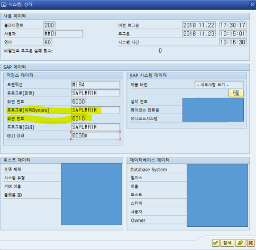Select 프로그램(화면) field SAPLMR1M
The width and height of the screenshot is (256, 250).
click(x=96, y=93)
